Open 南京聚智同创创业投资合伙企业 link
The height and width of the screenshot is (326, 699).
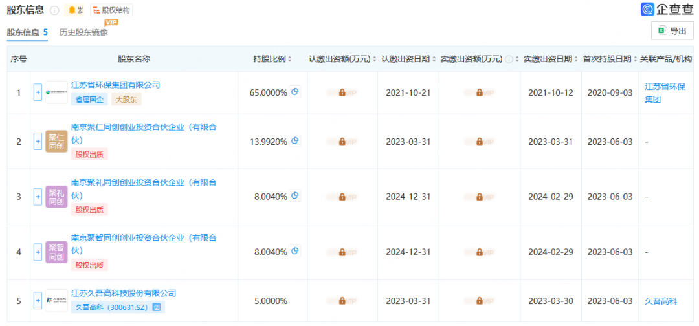[144, 244]
